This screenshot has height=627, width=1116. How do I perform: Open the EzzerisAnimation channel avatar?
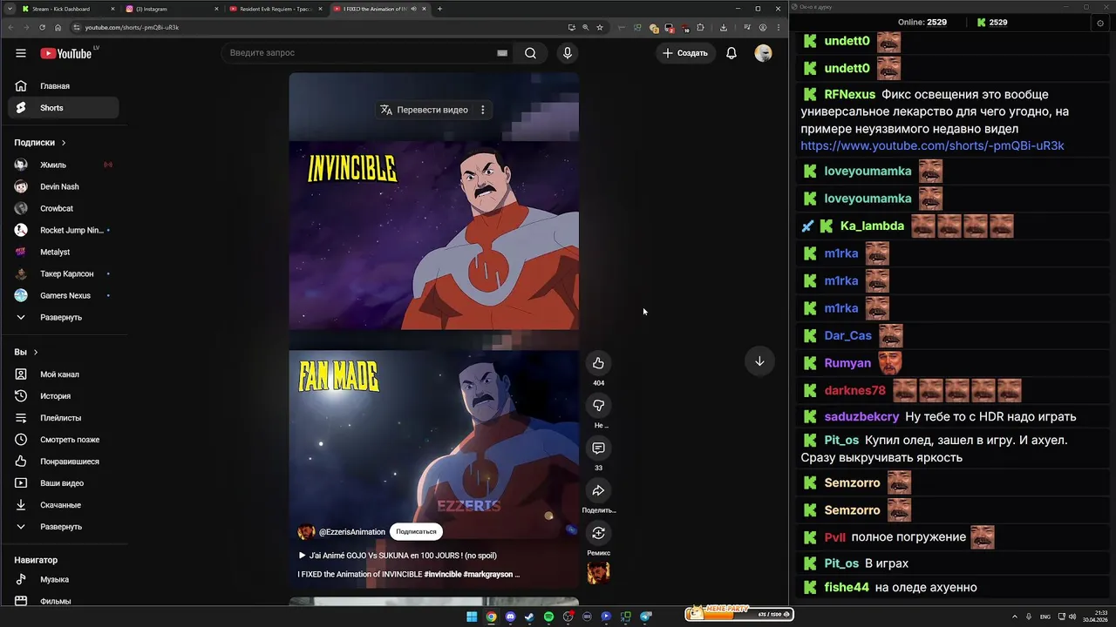pyautogui.click(x=306, y=531)
